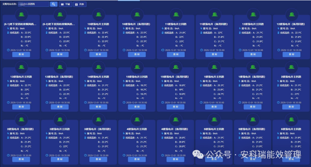Screen dimensions: 311x167
Task: Click the 6楼强电井主回路 card title
Action: tap(291, 129)
